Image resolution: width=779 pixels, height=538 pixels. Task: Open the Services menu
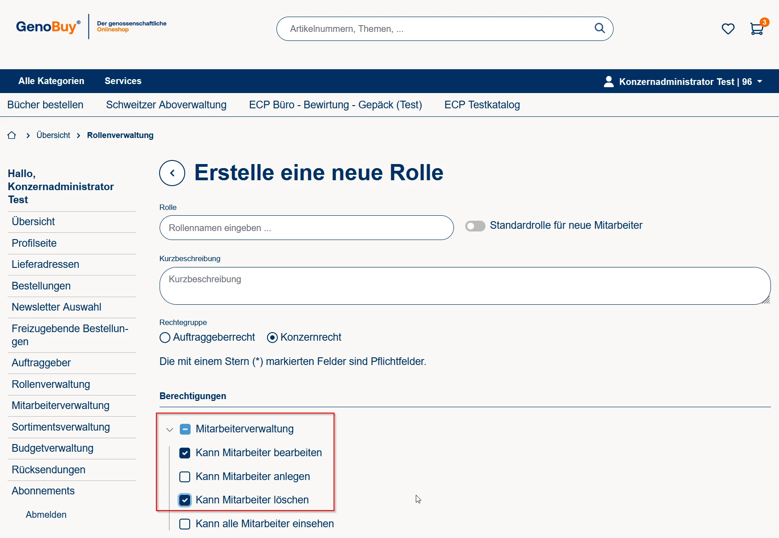pyautogui.click(x=123, y=81)
